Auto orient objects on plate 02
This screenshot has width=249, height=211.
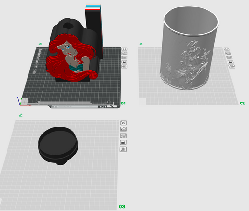[x=228, y=53]
